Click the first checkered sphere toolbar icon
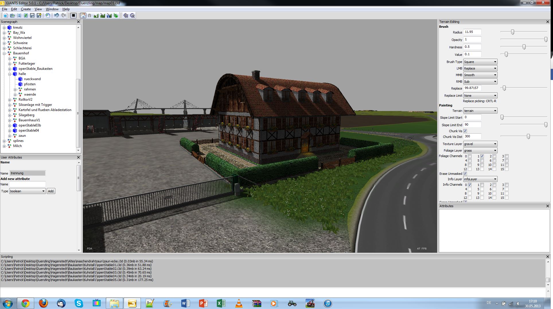Screen dimensions: 553x309 coord(126,15)
